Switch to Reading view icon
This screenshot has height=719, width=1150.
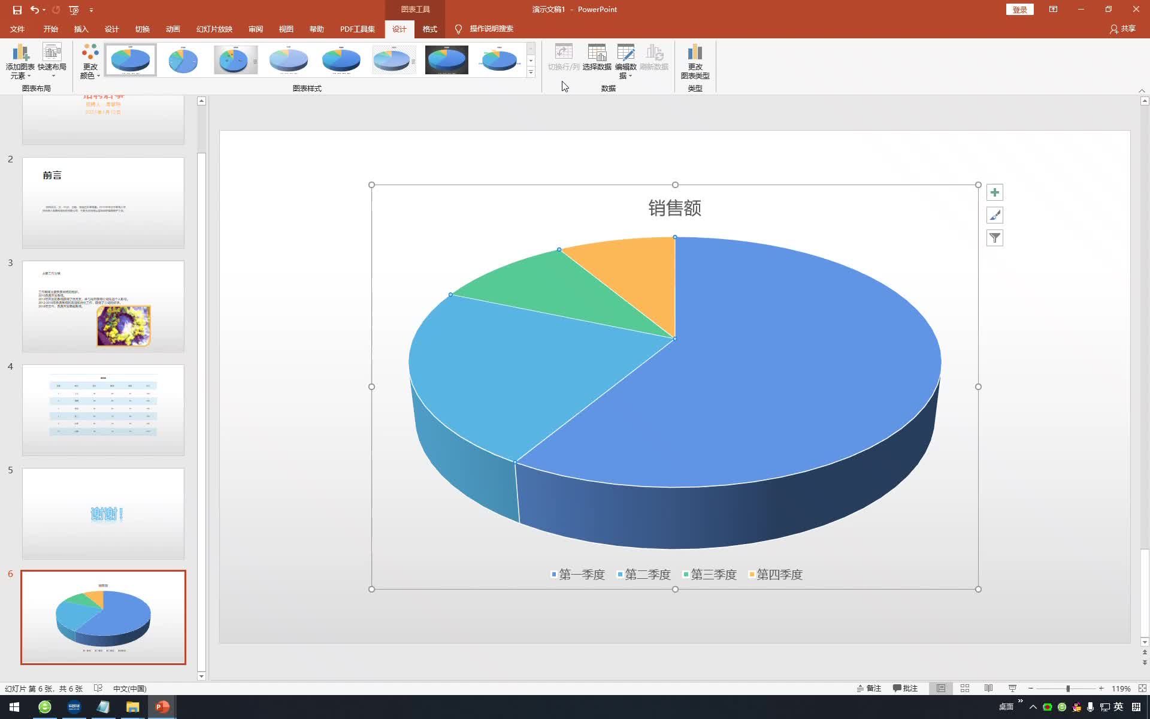point(989,688)
